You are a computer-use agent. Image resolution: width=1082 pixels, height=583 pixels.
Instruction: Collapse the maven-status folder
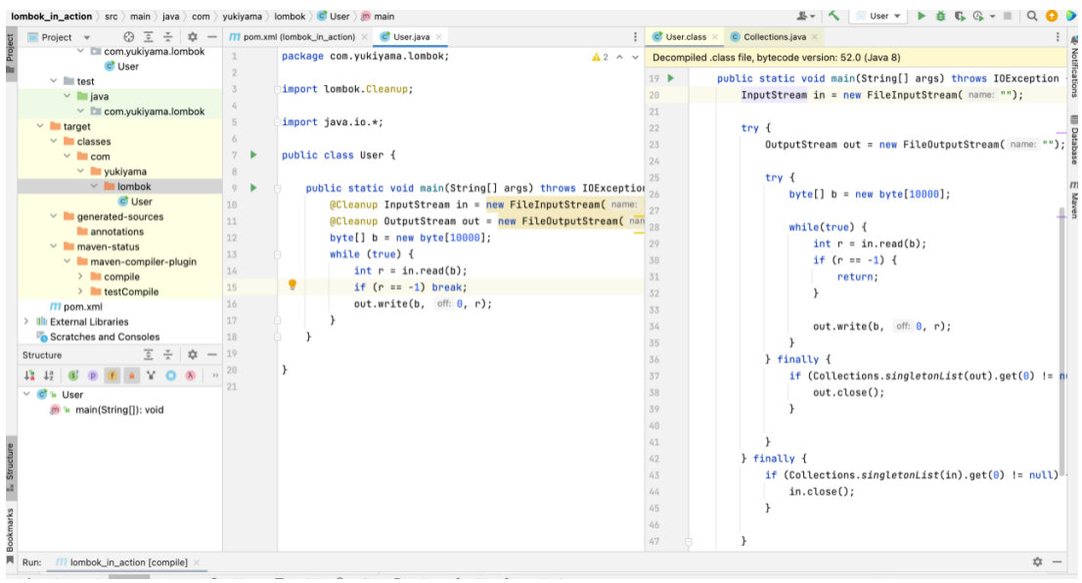click(x=54, y=247)
